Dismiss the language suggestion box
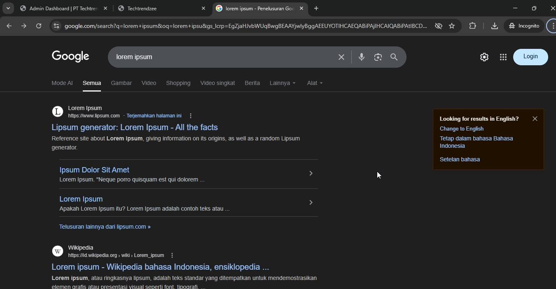This screenshot has height=289, width=556. pyautogui.click(x=535, y=119)
